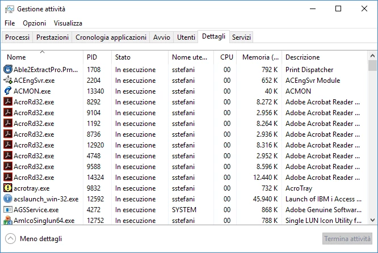Sort by the Stato column header
378x253 pixels.
[140, 57]
